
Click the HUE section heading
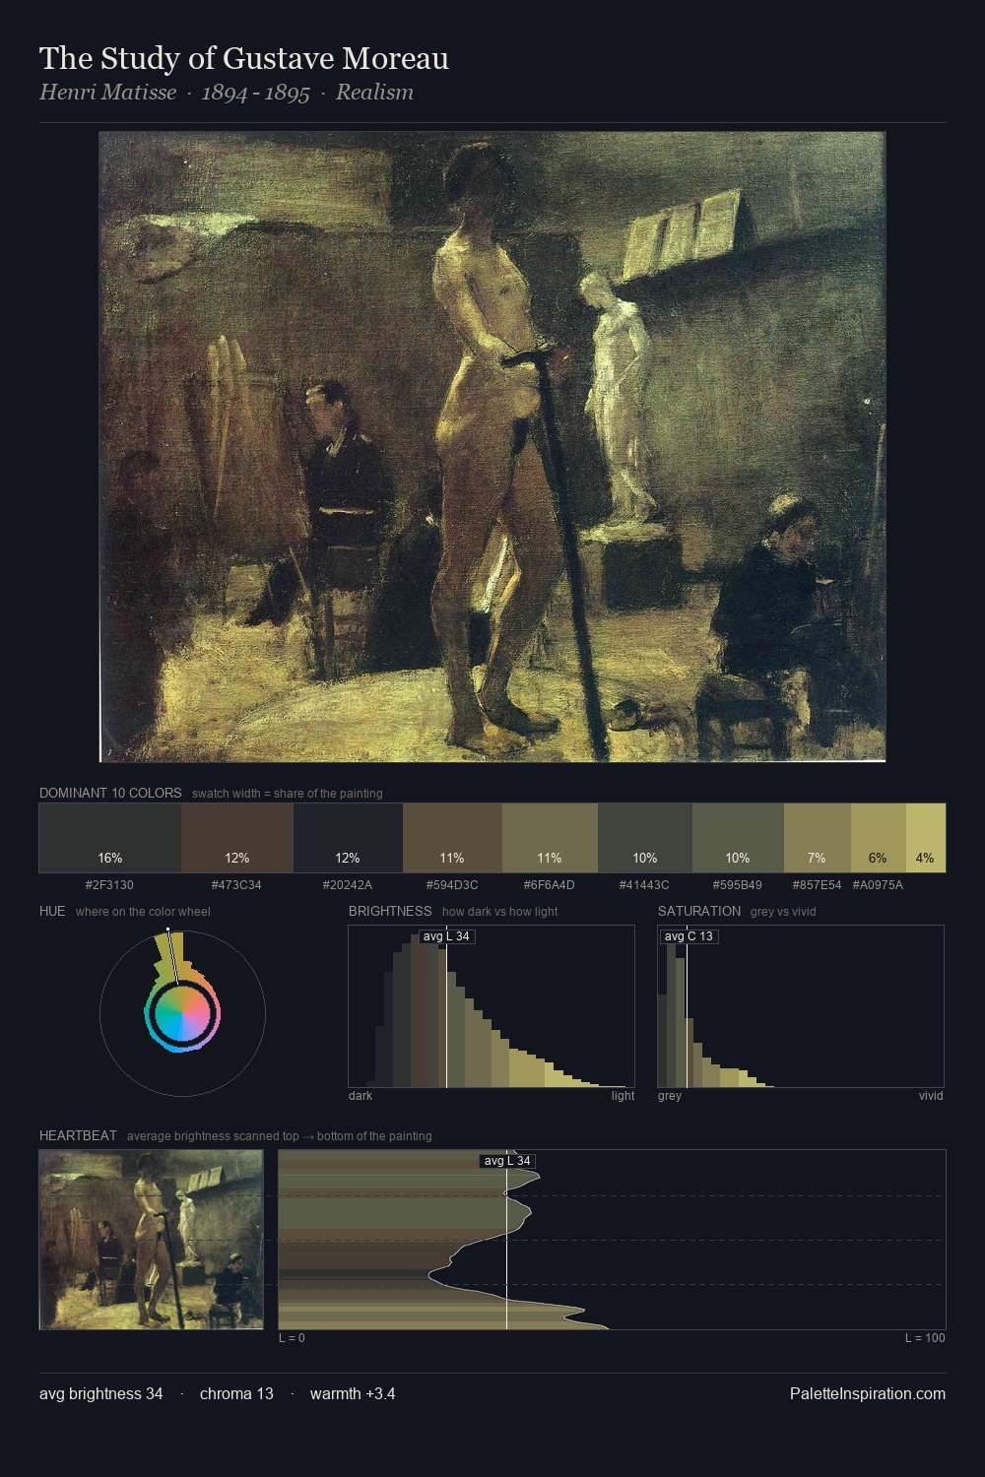click(52, 911)
